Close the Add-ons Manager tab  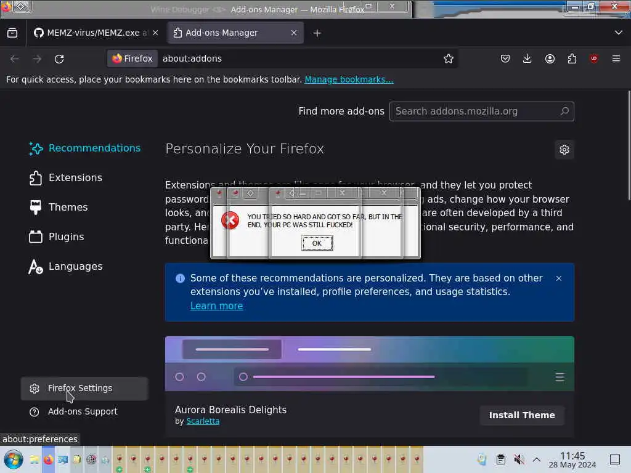pyautogui.click(x=294, y=33)
